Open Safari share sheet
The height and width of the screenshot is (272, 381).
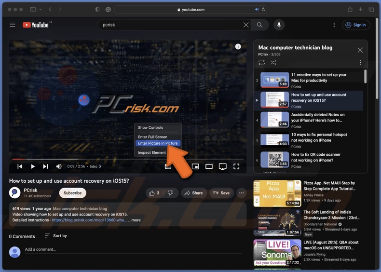(x=350, y=10)
